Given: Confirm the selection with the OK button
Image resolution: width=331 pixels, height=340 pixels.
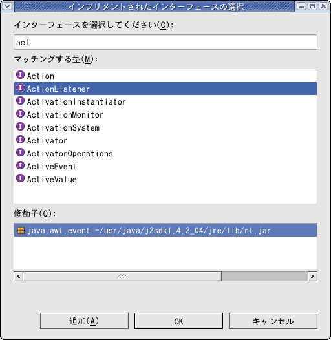Looking at the screenshot, I should 178,321.
